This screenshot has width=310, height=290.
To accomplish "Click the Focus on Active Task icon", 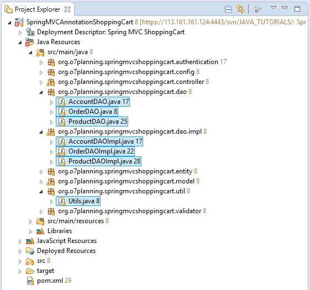I will pos(258,9).
